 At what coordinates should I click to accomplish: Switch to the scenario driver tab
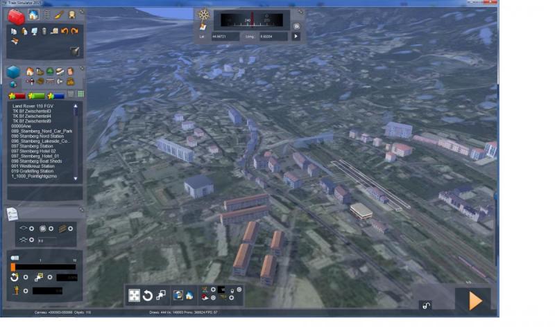click(x=72, y=15)
